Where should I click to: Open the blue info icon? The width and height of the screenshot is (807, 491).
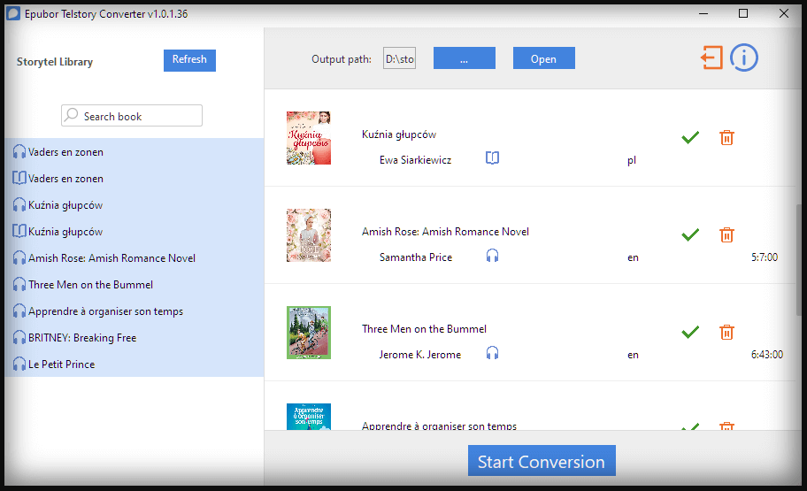click(743, 58)
